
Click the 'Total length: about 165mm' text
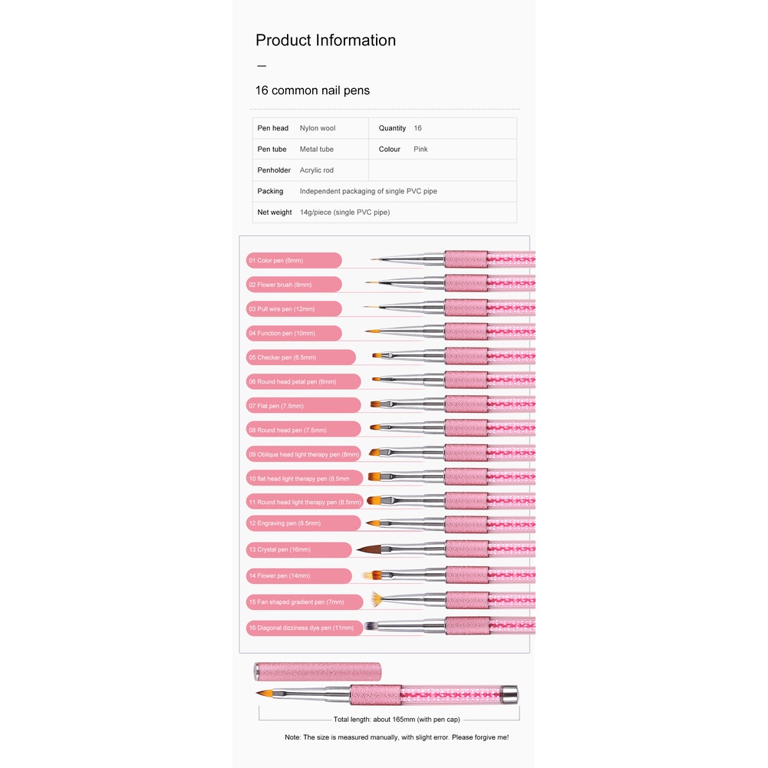pyautogui.click(x=397, y=720)
